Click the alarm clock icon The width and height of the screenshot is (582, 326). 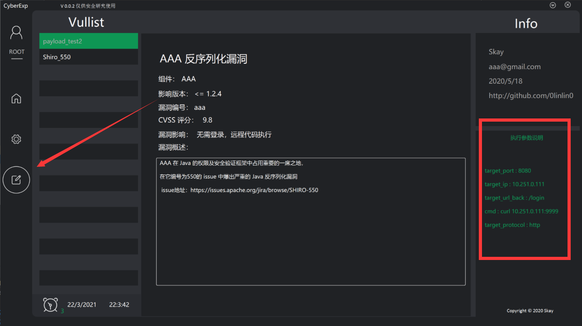click(50, 305)
